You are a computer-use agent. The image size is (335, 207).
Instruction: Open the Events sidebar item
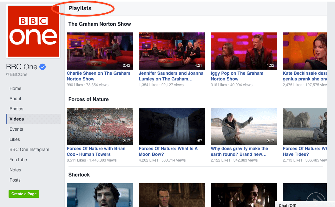point(16,129)
